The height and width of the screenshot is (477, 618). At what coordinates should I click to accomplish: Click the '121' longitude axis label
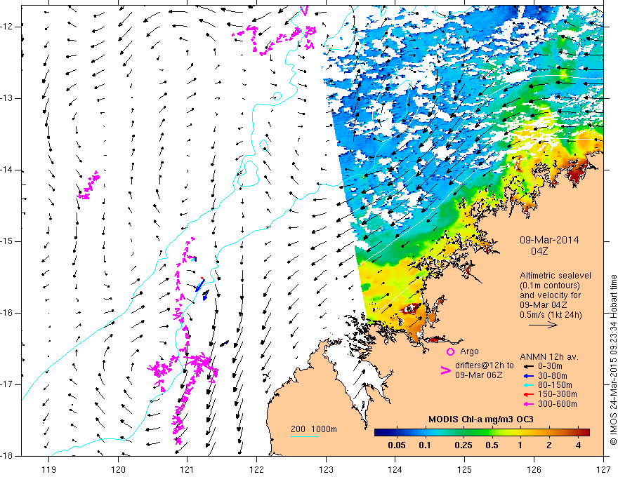188,469
